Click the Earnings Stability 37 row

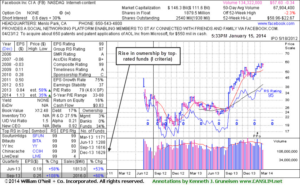coord(79,85)
